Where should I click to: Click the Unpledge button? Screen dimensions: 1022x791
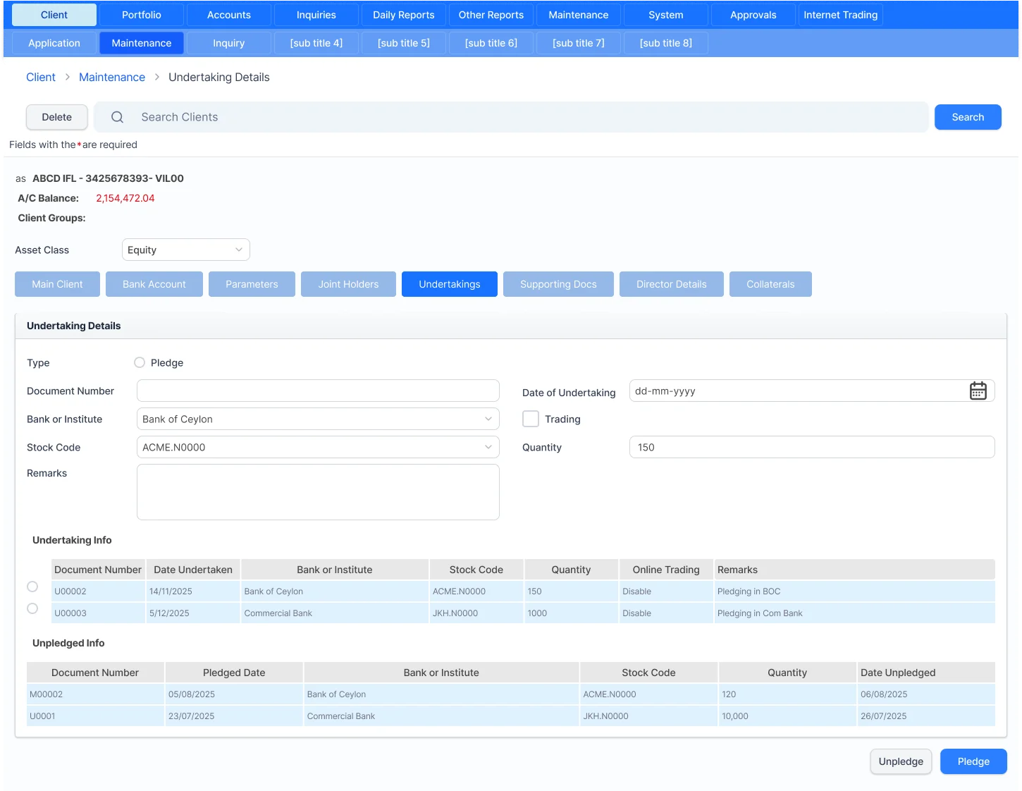[901, 761]
